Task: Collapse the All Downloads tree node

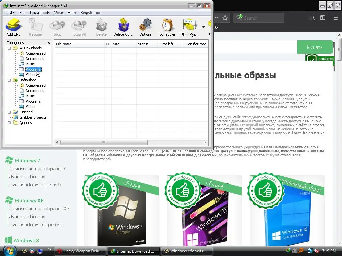Action: pyautogui.click(x=9, y=48)
